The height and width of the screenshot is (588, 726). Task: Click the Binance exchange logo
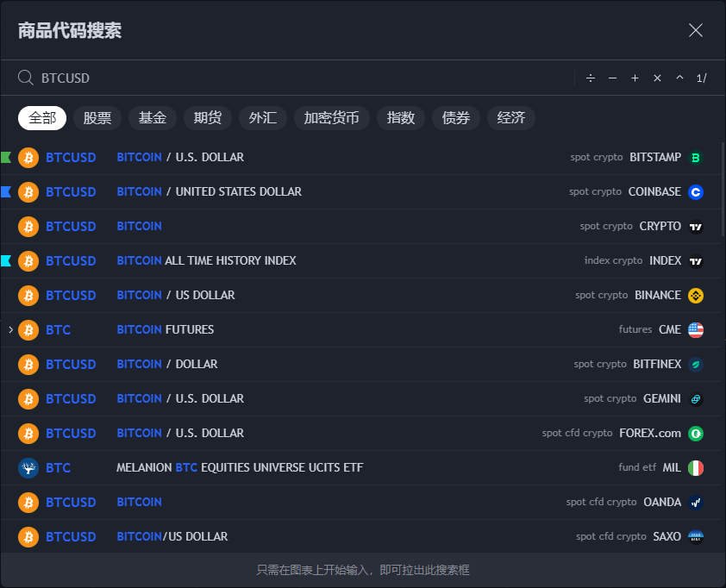click(x=696, y=295)
